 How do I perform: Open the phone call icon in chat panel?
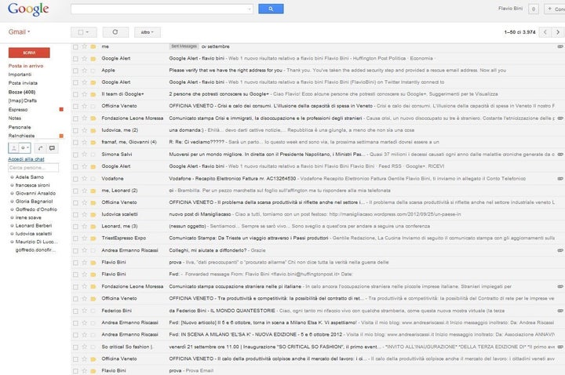tap(40, 148)
